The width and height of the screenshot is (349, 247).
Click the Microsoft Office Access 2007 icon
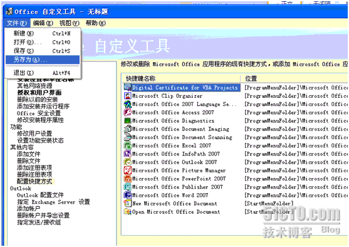(x=128, y=112)
